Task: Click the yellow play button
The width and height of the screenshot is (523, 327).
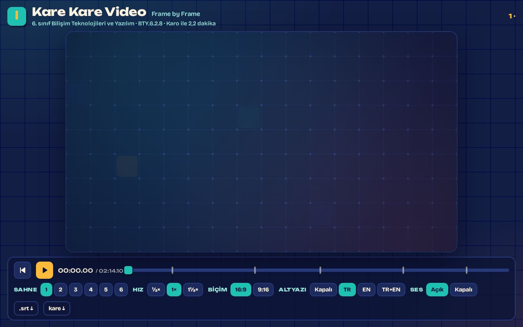Action: pos(45,270)
